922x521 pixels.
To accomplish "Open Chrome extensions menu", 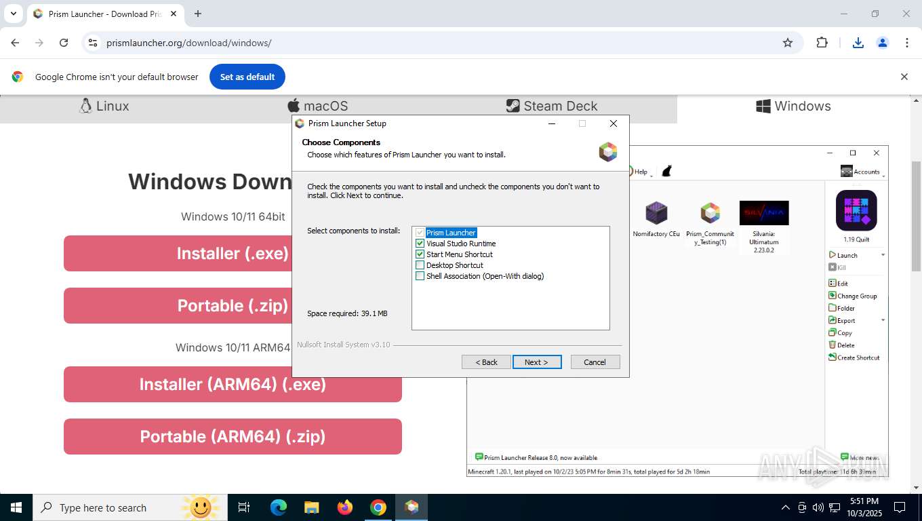I will tap(822, 43).
